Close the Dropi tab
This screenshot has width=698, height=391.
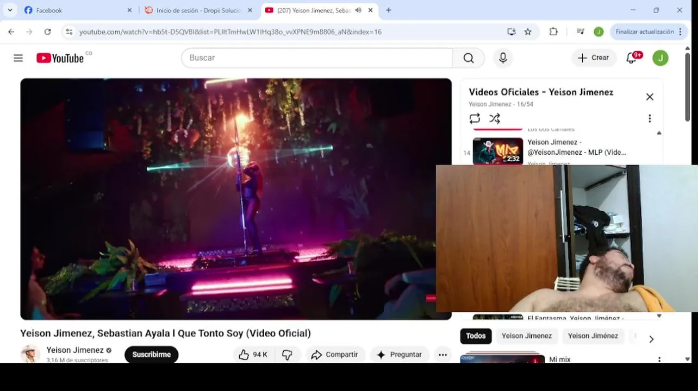250,10
